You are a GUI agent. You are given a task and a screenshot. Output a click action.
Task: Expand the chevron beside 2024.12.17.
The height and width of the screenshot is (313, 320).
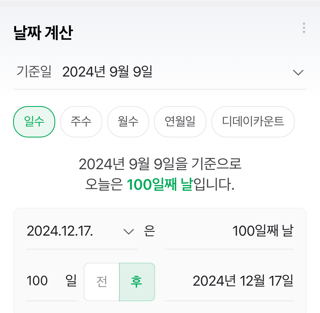coord(128,232)
